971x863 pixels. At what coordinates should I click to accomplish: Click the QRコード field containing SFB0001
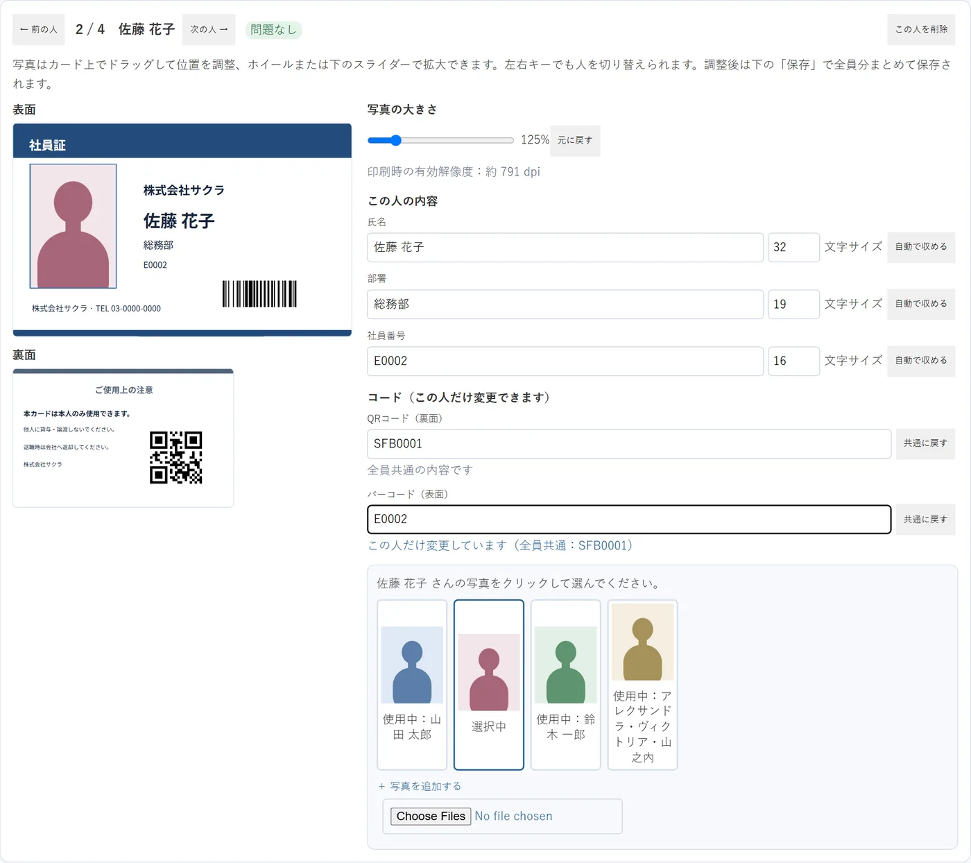tap(629, 443)
